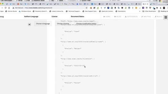Viewport: 168px width, 94px height.
Task: Open the RoosterJs Demo bookmark
Action: pyautogui.click(x=40, y=11)
